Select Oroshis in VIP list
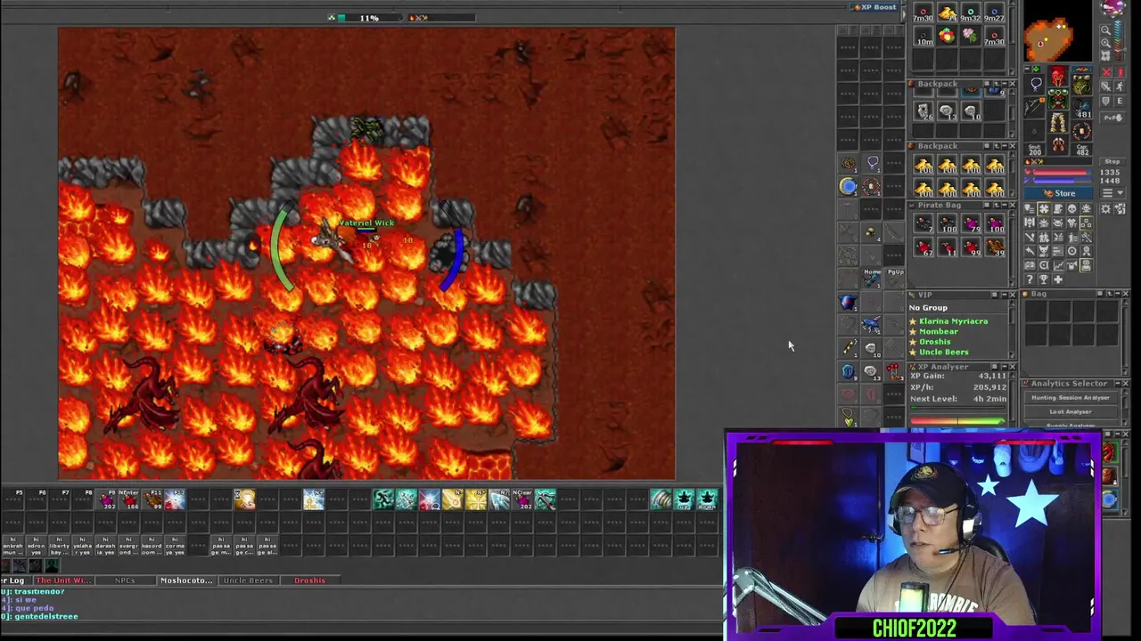The image size is (1141, 641). tap(935, 342)
